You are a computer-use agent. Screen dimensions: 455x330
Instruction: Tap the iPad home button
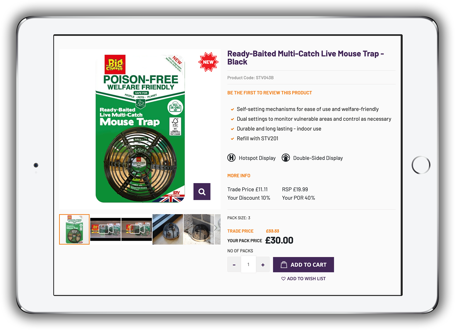click(421, 165)
